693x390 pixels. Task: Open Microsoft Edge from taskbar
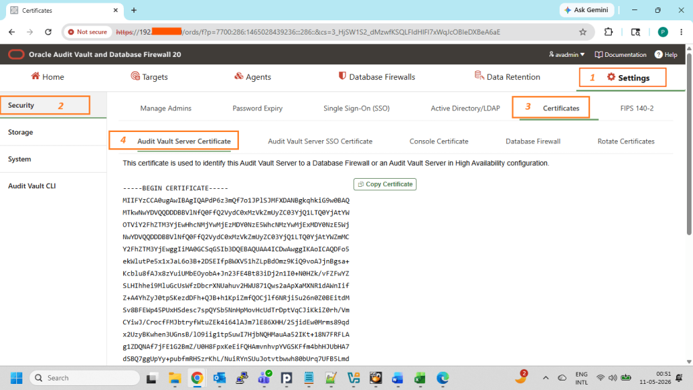(443, 378)
